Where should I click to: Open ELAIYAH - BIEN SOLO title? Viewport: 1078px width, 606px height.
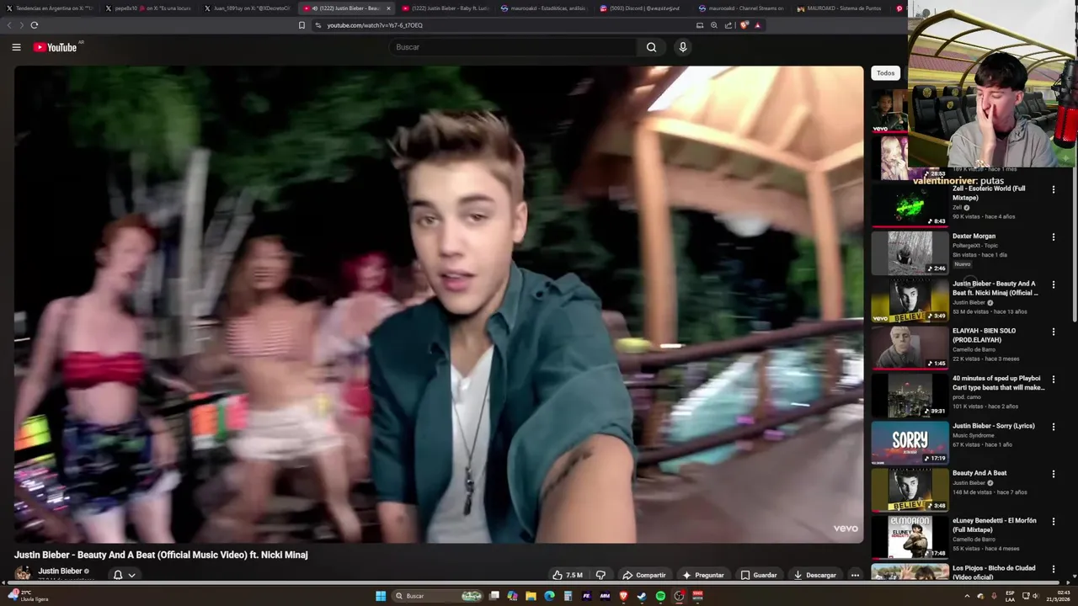pos(984,335)
